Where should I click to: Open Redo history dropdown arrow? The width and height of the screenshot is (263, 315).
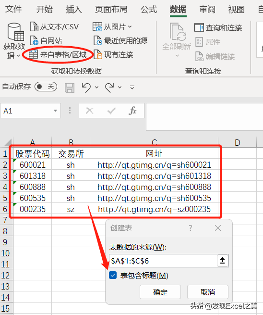[x=120, y=88]
